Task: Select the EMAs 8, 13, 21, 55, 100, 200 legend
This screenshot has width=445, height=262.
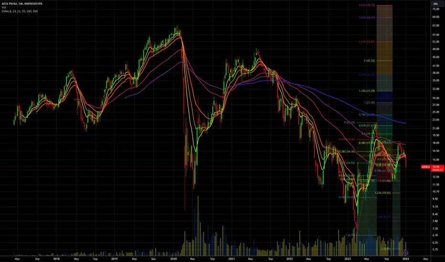Action: tap(20, 11)
